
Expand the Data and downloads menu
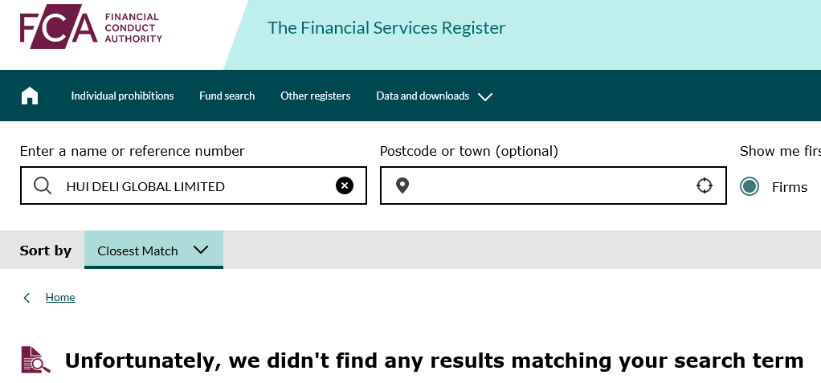coord(434,96)
